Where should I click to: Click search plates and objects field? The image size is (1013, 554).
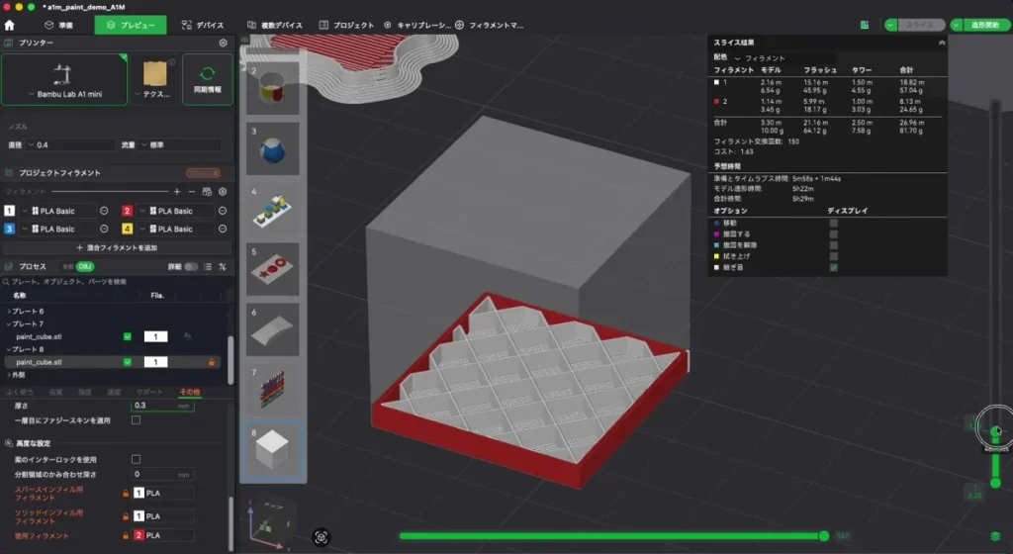[x=117, y=282]
